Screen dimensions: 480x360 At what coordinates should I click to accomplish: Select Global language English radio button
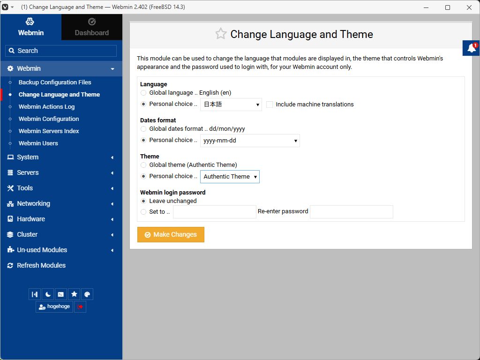click(143, 93)
